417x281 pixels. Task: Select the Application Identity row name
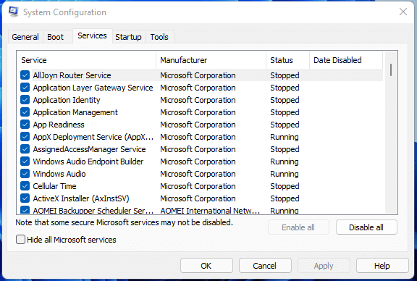pyautogui.click(x=67, y=100)
